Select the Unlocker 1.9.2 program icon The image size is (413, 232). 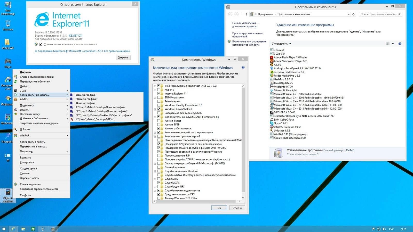pyautogui.click(x=272, y=130)
